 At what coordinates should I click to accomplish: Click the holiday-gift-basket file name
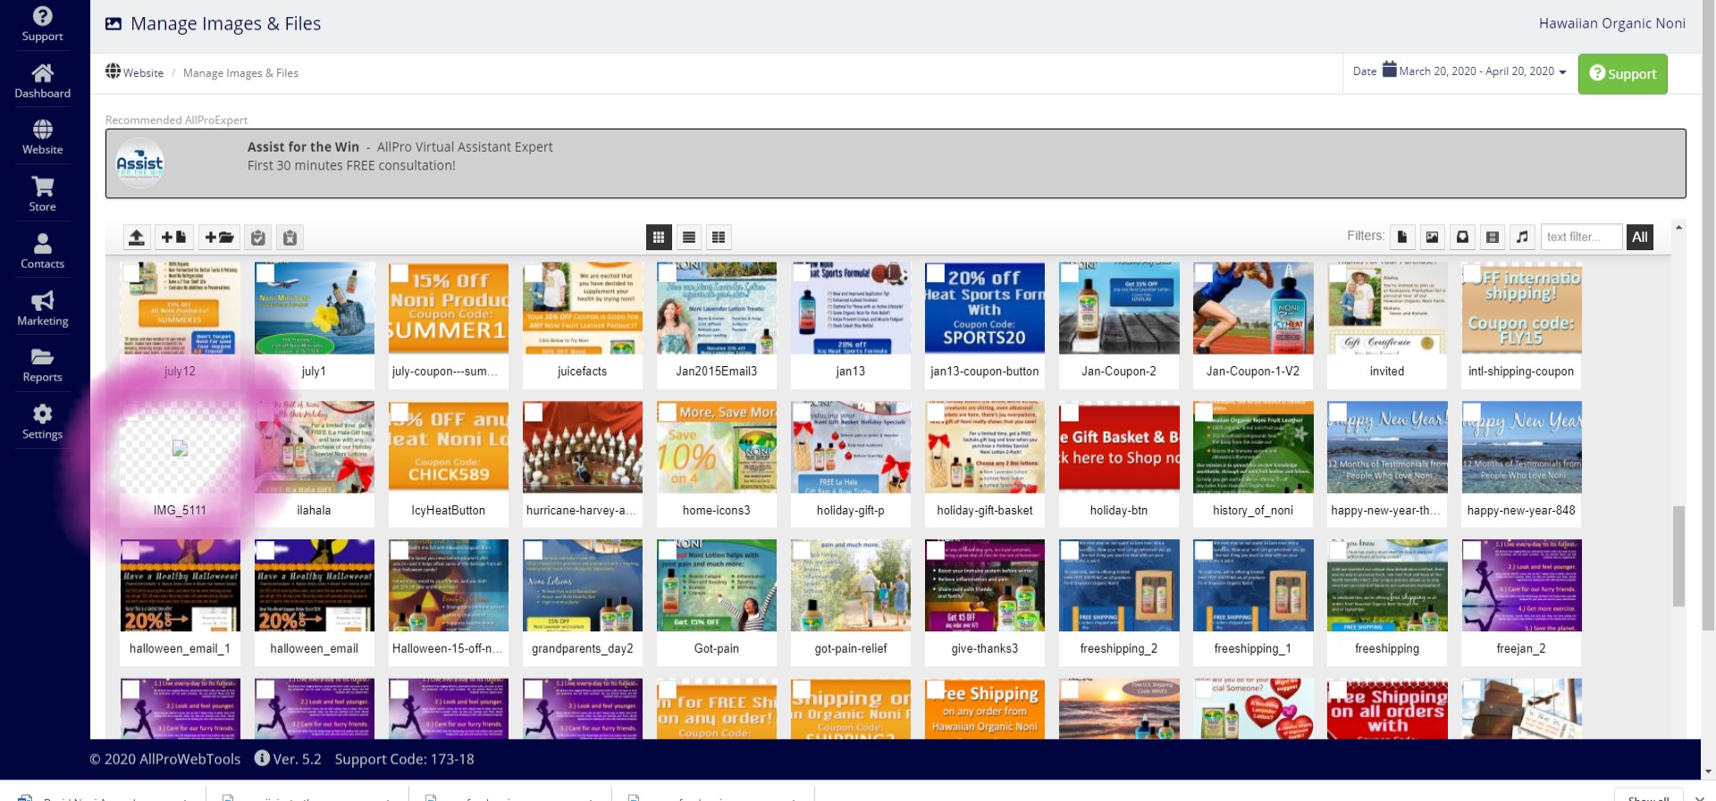[984, 510]
